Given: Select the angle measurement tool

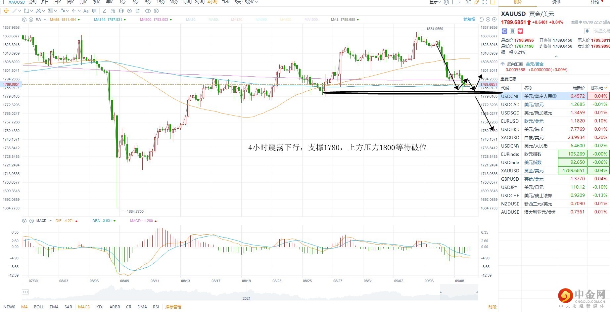Looking at the screenshot, I should coord(104,11).
